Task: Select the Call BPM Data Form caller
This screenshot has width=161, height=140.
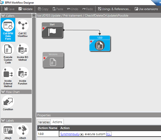Action: point(8,30)
